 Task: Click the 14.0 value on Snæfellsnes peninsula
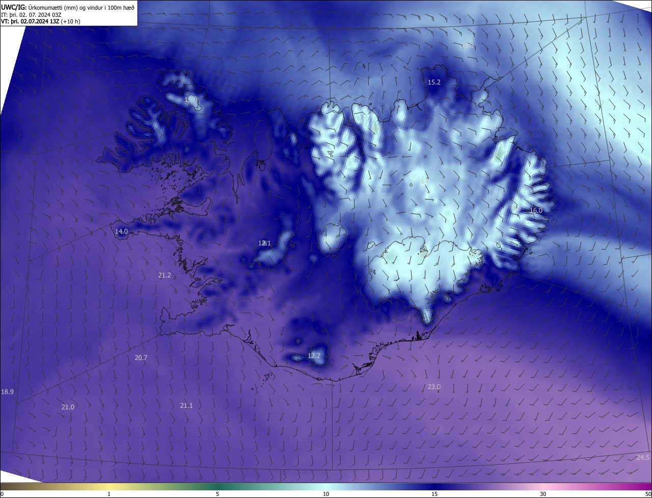[x=121, y=231]
